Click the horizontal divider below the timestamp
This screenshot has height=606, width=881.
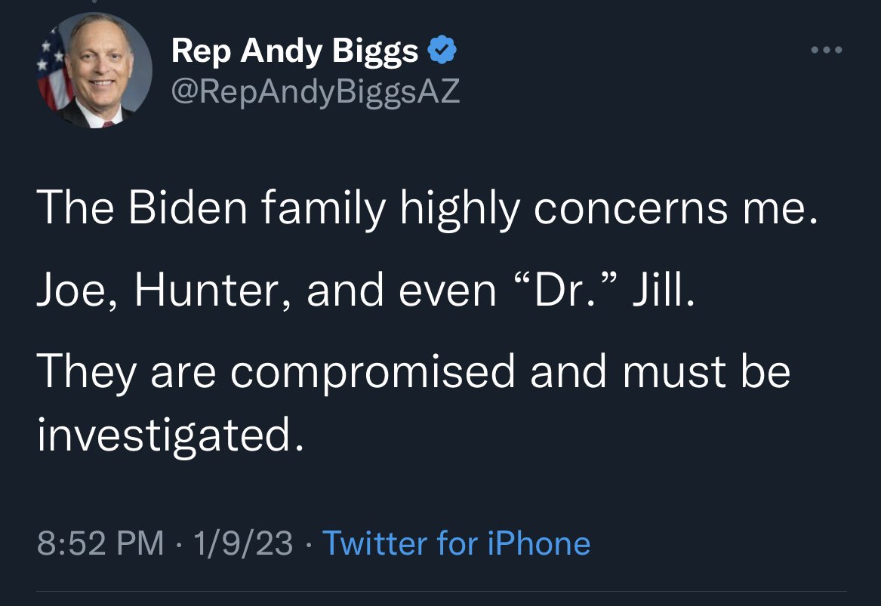click(x=442, y=591)
